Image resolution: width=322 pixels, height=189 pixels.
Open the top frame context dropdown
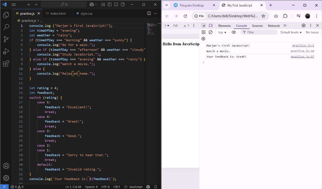coord(222,32)
